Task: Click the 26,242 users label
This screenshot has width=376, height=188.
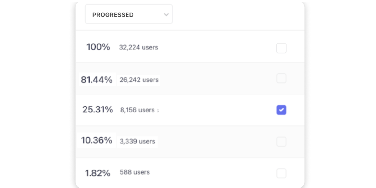Action: pyautogui.click(x=139, y=80)
